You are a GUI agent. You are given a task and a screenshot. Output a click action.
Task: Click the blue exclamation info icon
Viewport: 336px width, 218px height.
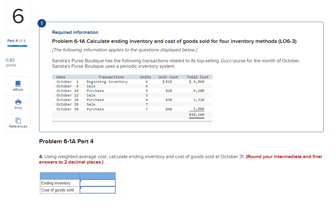(42, 23)
